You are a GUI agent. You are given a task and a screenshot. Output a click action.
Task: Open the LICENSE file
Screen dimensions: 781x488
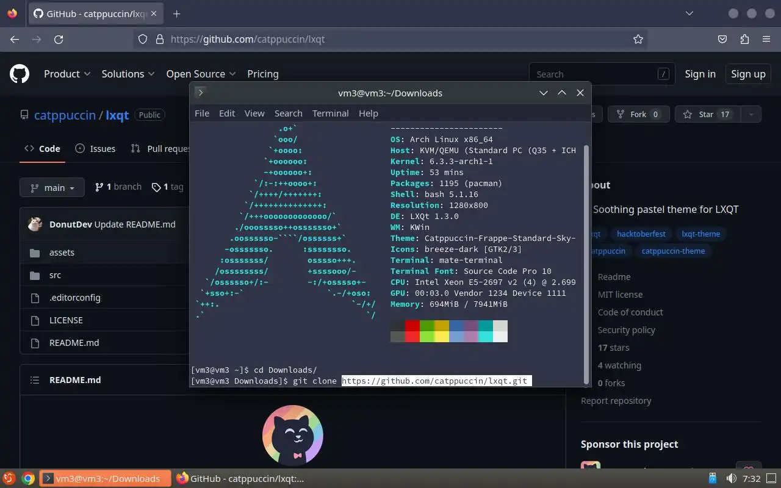(66, 320)
